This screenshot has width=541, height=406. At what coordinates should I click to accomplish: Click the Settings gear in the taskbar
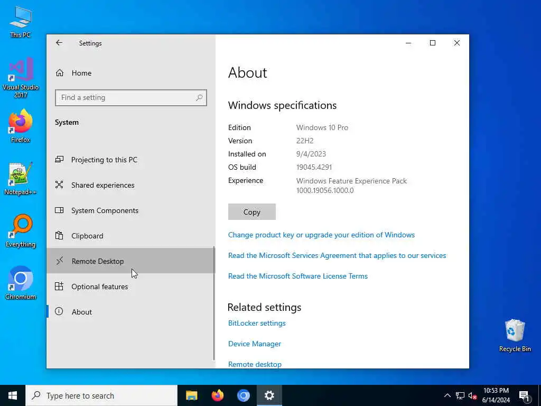click(x=269, y=395)
